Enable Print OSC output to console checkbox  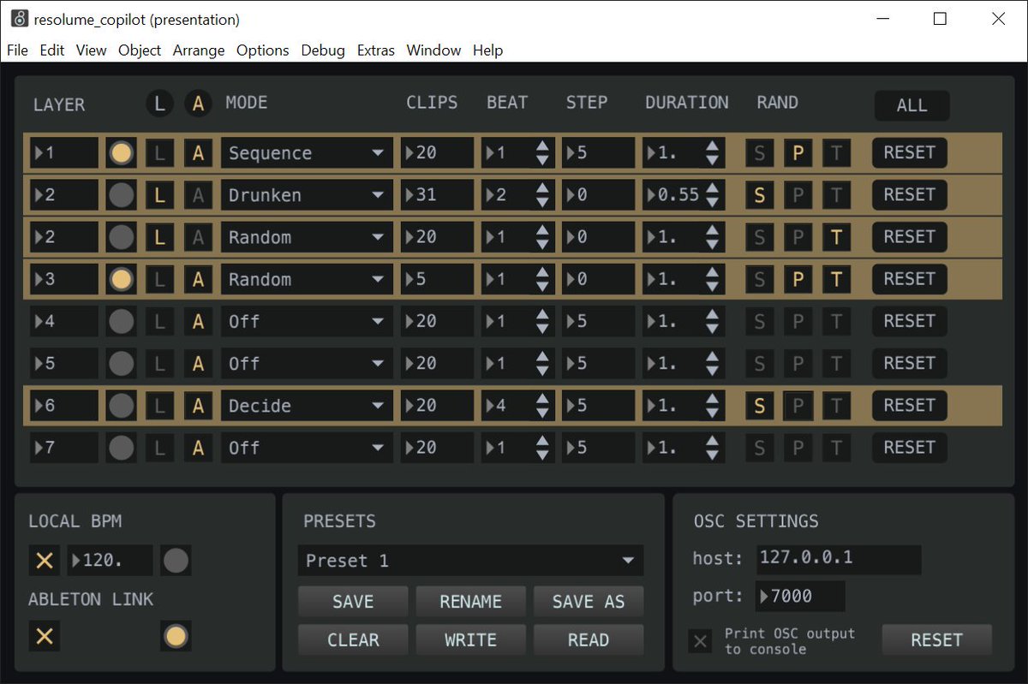(701, 640)
